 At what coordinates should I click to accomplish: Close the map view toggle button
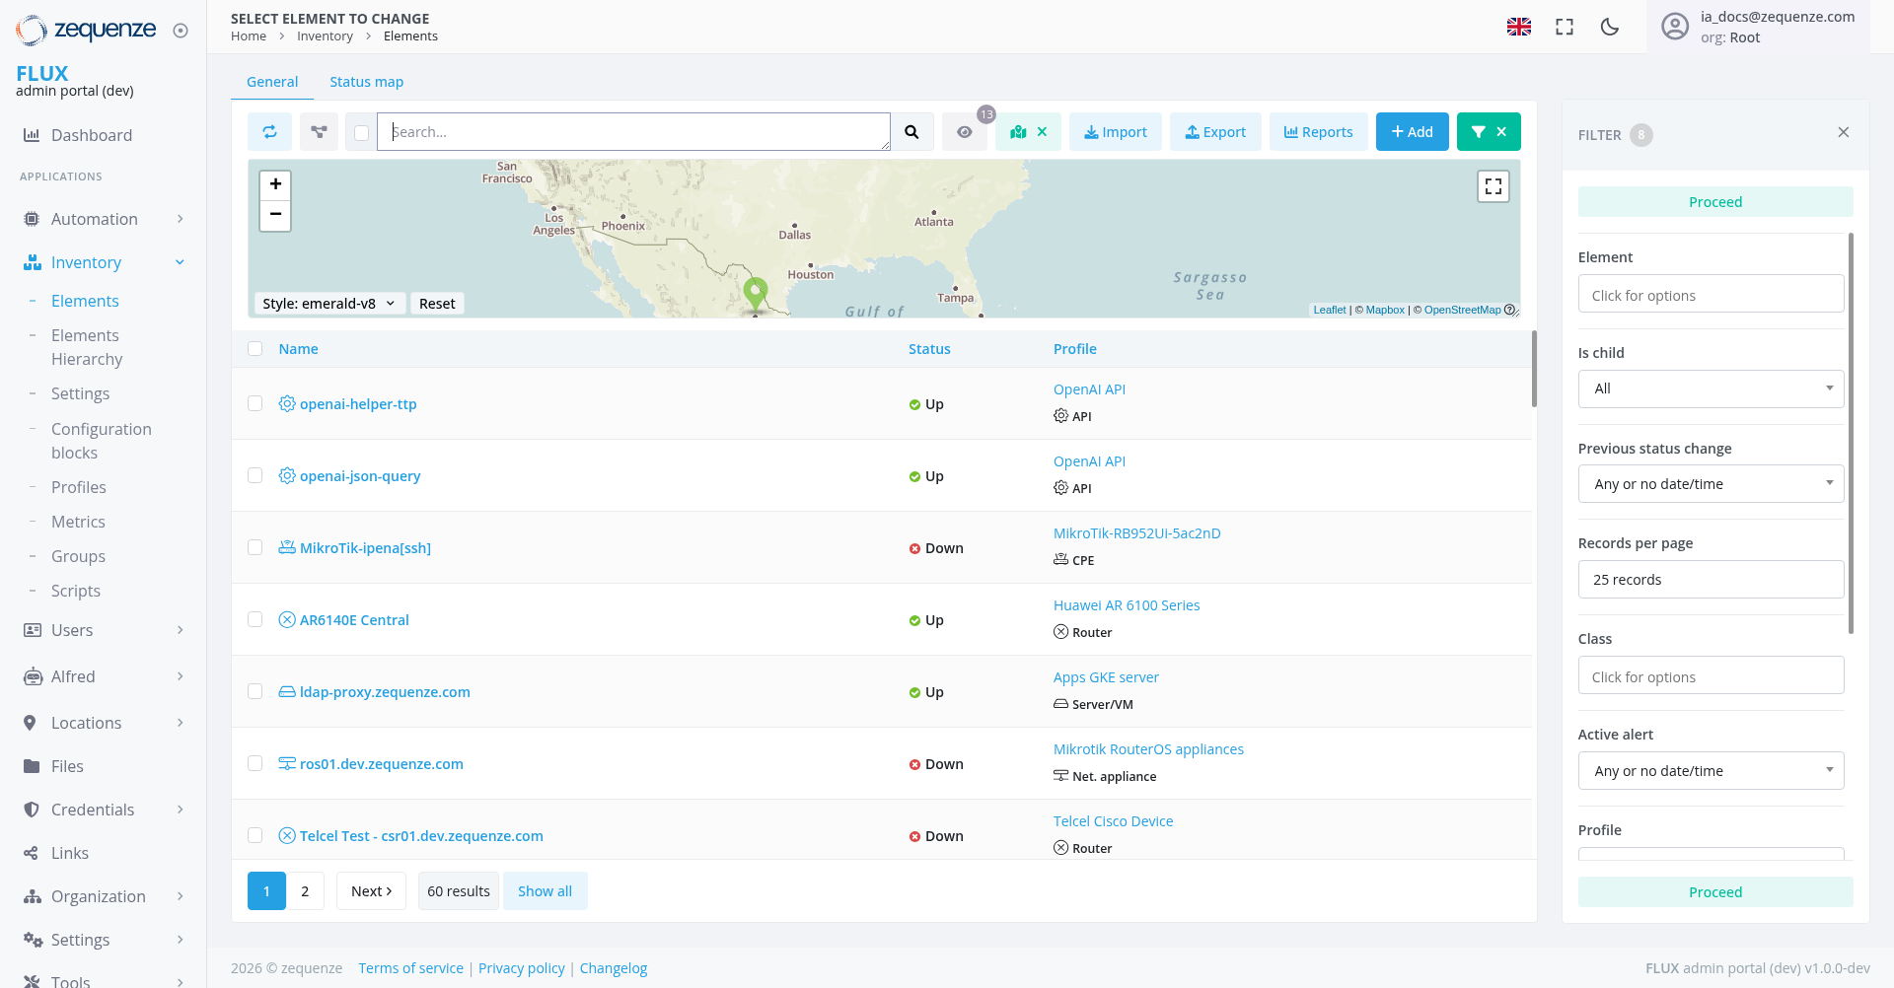coord(1028,132)
